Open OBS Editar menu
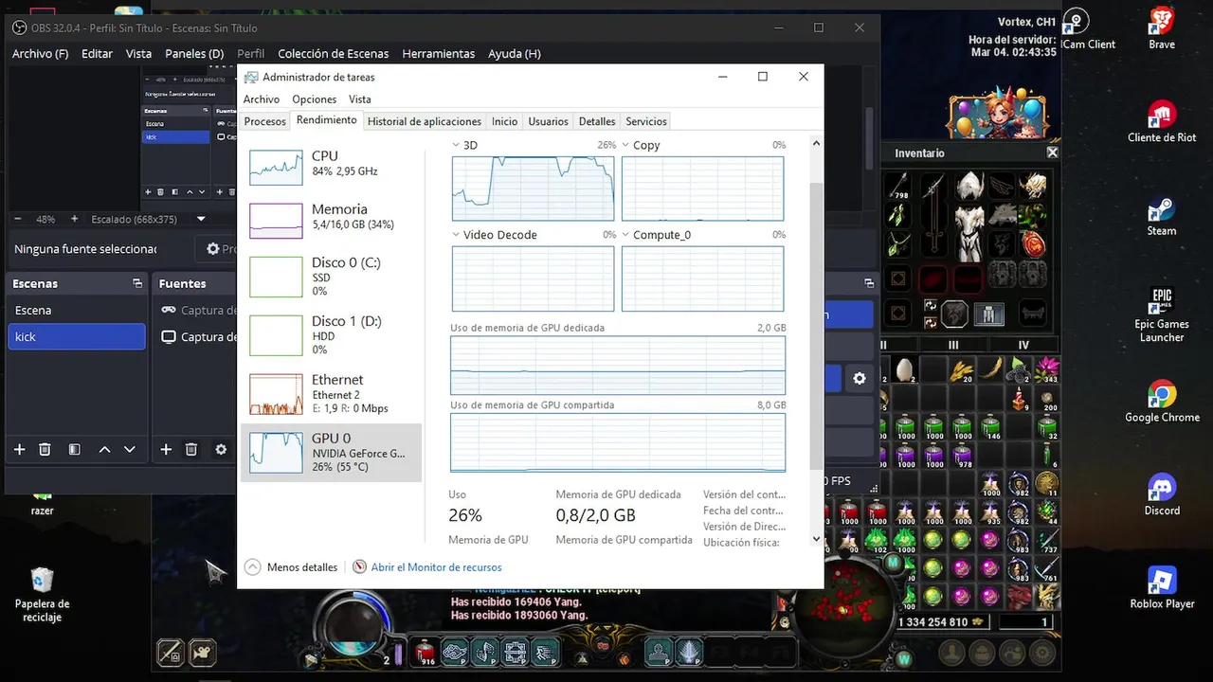1213x682 pixels. [97, 54]
